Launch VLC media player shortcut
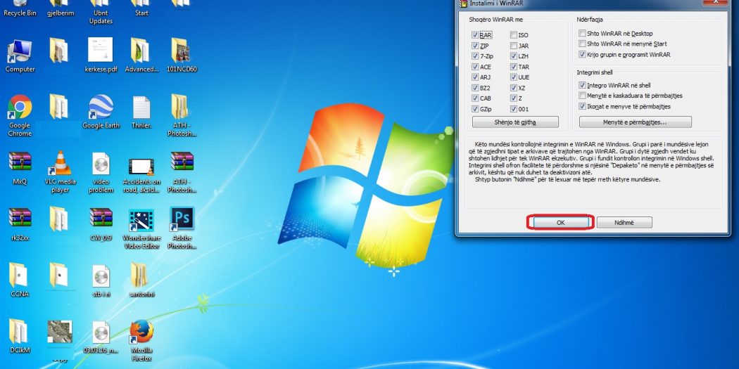 [61, 172]
